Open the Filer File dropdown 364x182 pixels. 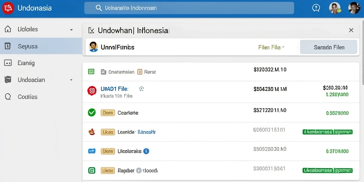tap(271, 47)
